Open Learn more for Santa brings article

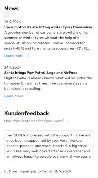tap(14, 96)
